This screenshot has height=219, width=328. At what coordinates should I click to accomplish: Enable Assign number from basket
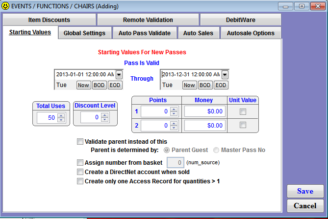click(x=80, y=162)
